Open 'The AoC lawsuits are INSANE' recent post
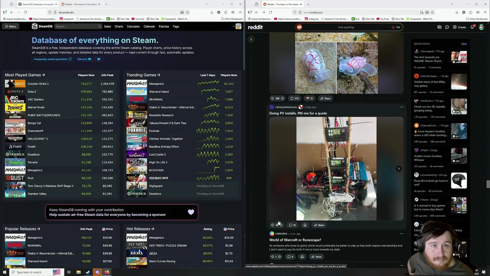Screen dimensions: 490x276 click(428, 59)
